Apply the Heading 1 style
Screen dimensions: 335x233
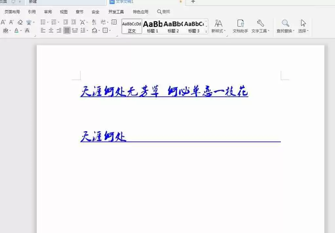[153, 26]
